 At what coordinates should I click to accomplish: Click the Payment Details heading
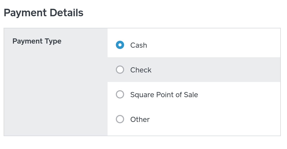[x=43, y=13]
